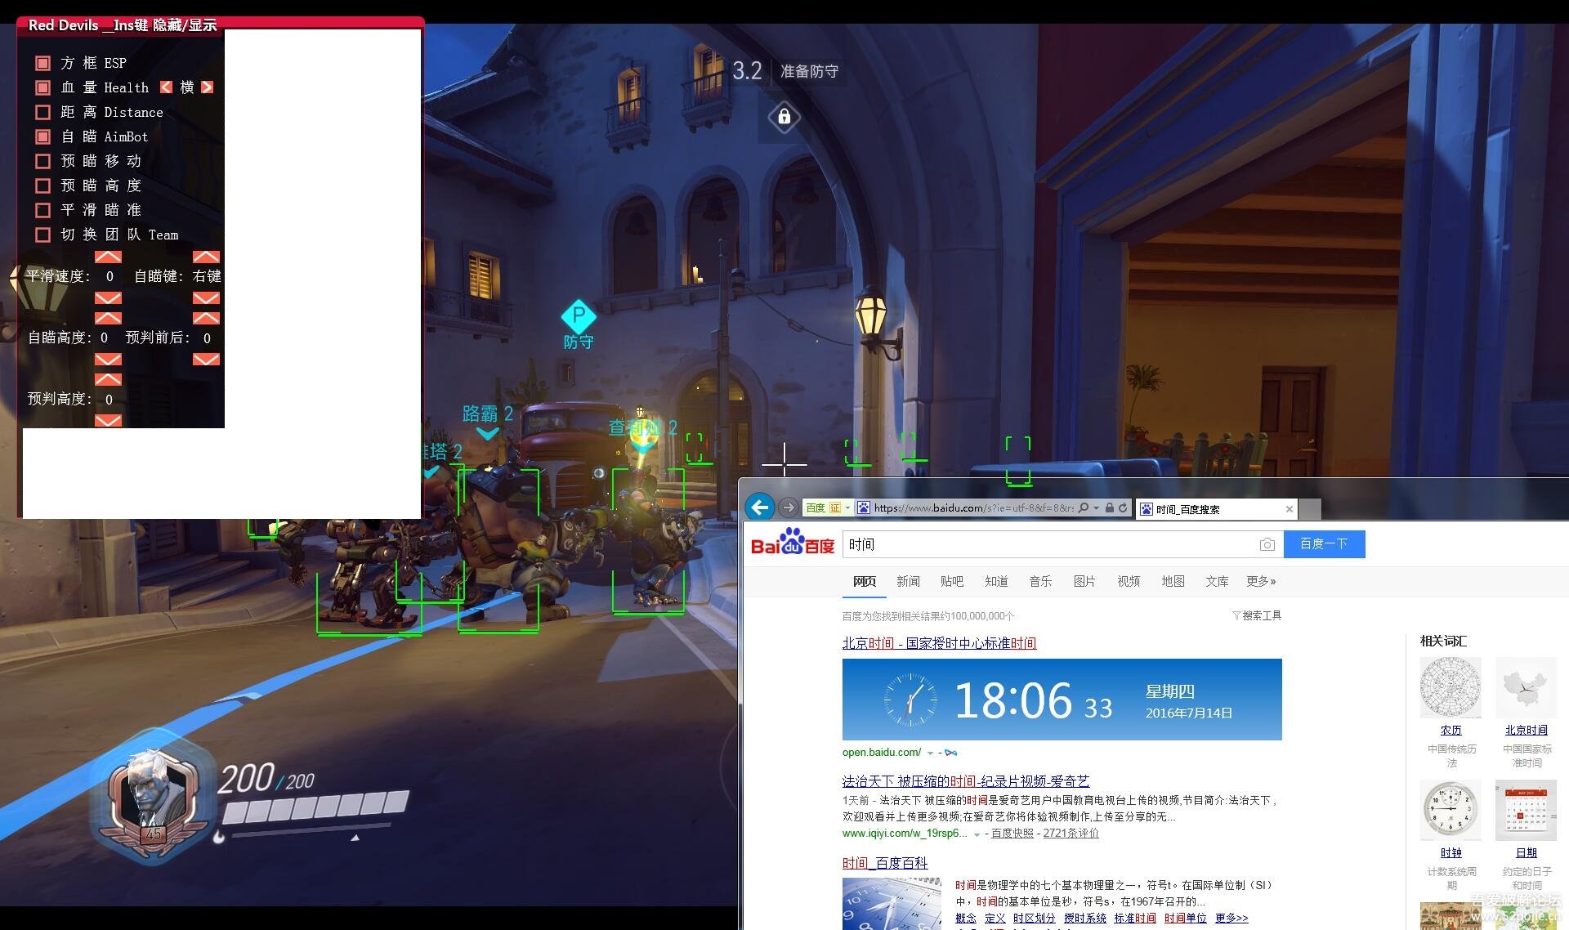Click the diamond P 防守 marker in game
Image resolution: width=1569 pixels, height=930 pixels.
pyautogui.click(x=579, y=315)
